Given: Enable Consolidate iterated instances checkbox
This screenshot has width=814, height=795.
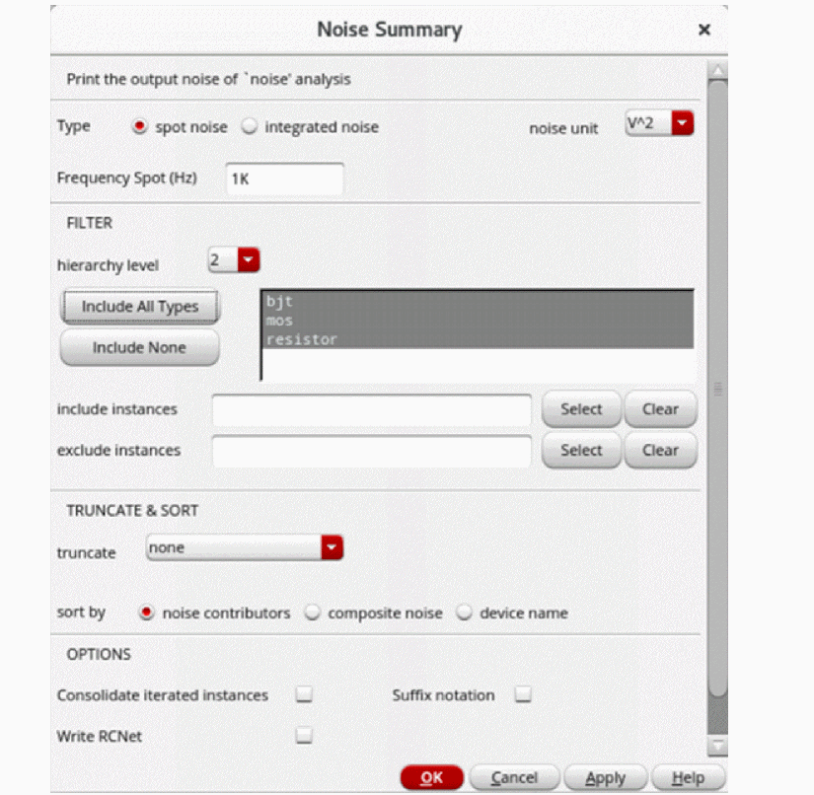Looking at the screenshot, I should (304, 695).
